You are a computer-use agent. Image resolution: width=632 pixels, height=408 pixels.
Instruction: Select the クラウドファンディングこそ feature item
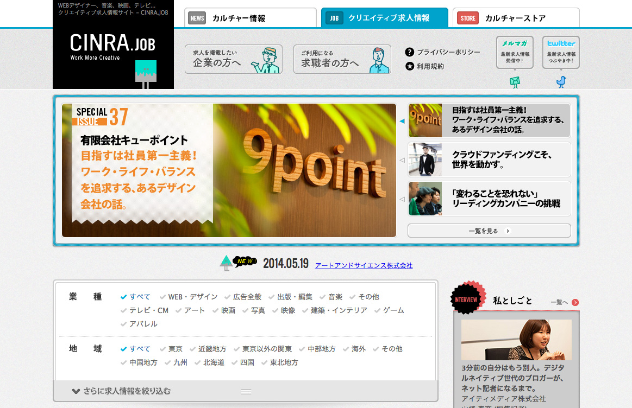coord(489,160)
